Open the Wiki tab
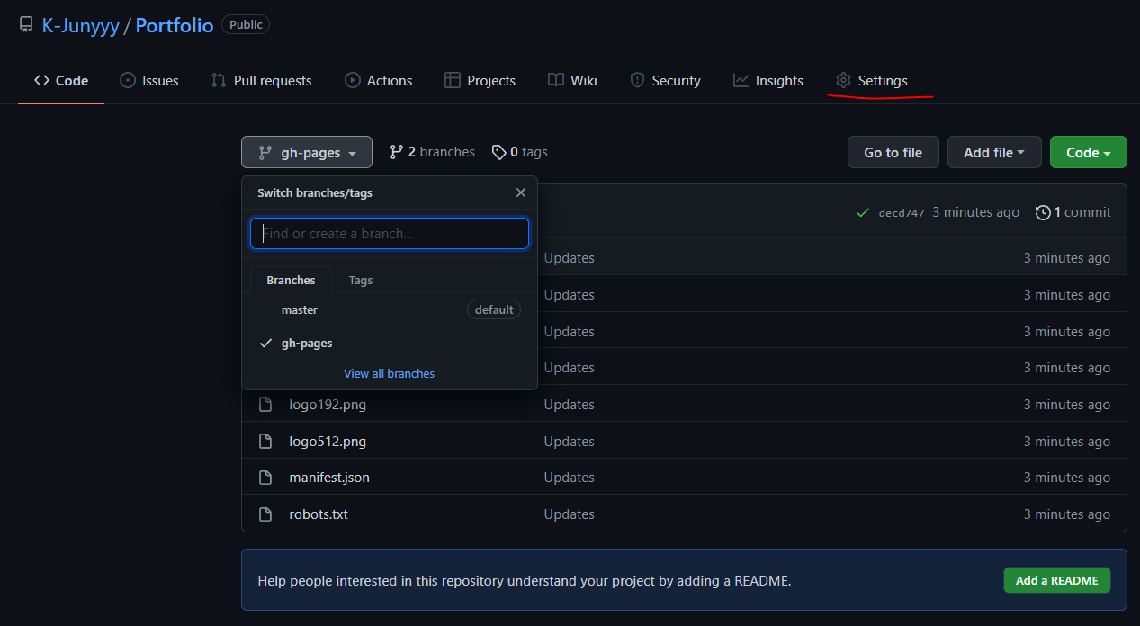This screenshot has height=626, width=1140. (x=572, y=81)
